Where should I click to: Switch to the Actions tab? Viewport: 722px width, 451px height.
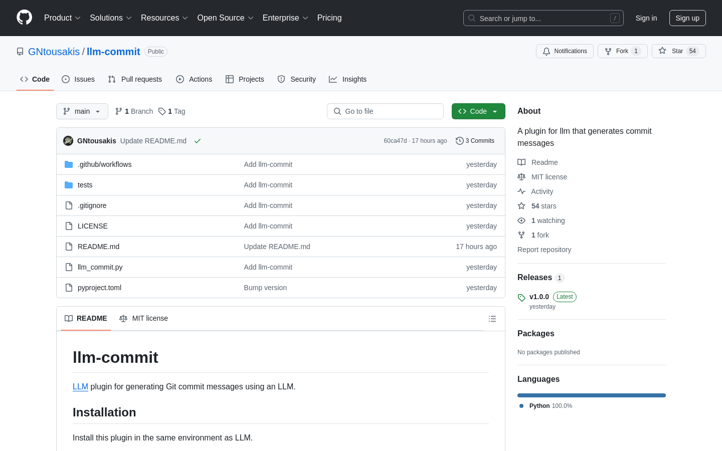(194, 79)
